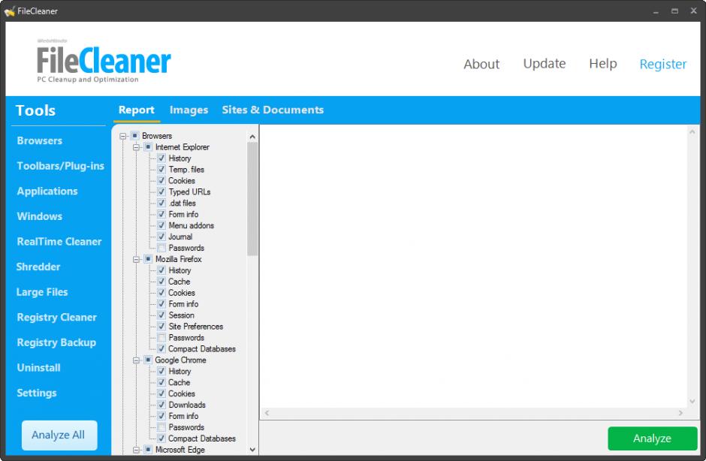Switch to the Sites & Documents tab
Screen dimensions: 706x461
coord(273,110)
